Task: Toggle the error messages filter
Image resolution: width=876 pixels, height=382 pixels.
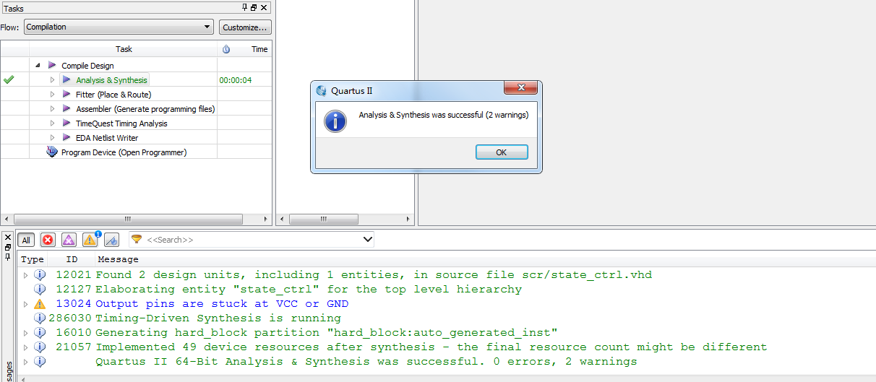Action: coord(48,240)
